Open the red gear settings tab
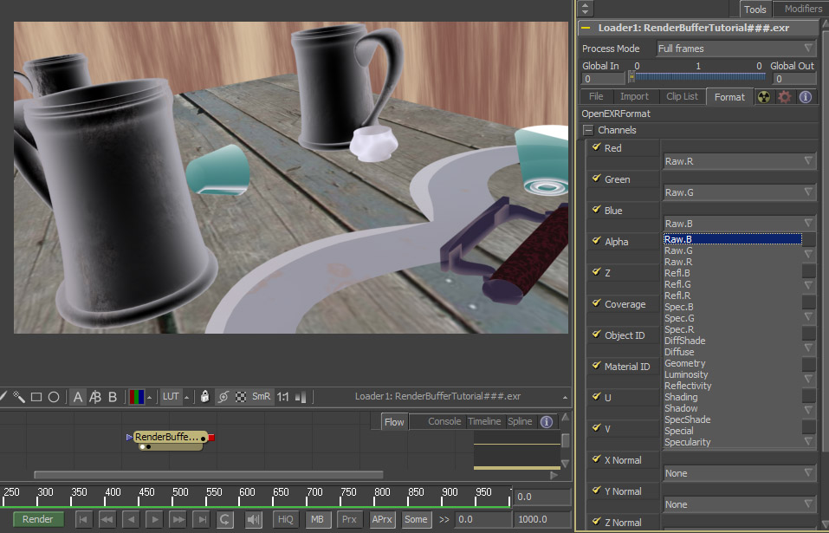This screenshot has width=829, height=533. point(785,97)
